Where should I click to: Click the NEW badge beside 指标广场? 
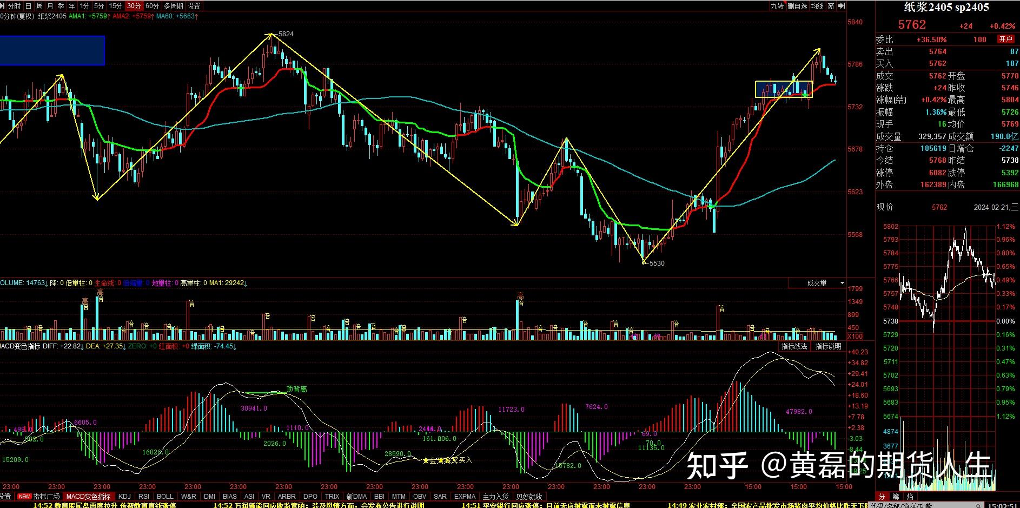pos(24,496)
